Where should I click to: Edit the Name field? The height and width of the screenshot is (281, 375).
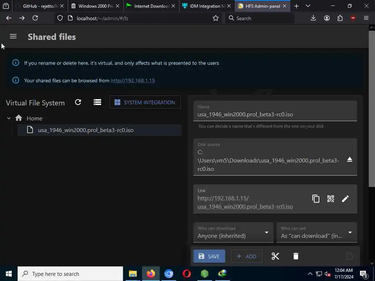275,111
